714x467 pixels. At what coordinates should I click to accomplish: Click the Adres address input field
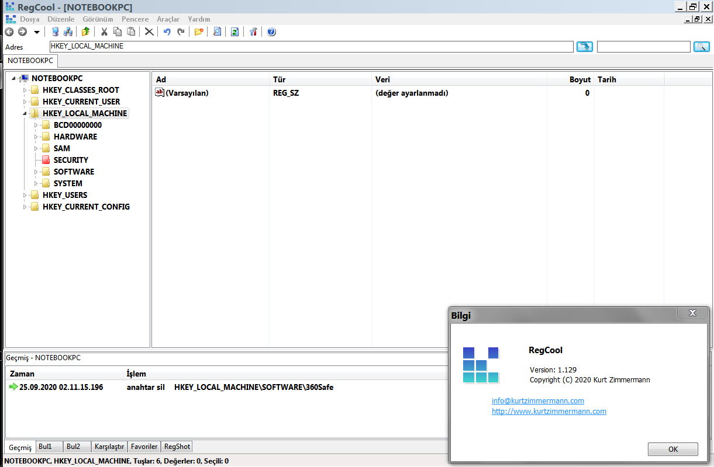(x=311, y=46)
